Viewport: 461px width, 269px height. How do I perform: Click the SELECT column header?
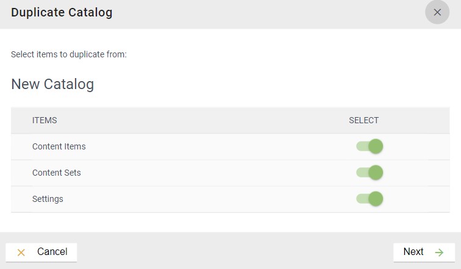364,121
